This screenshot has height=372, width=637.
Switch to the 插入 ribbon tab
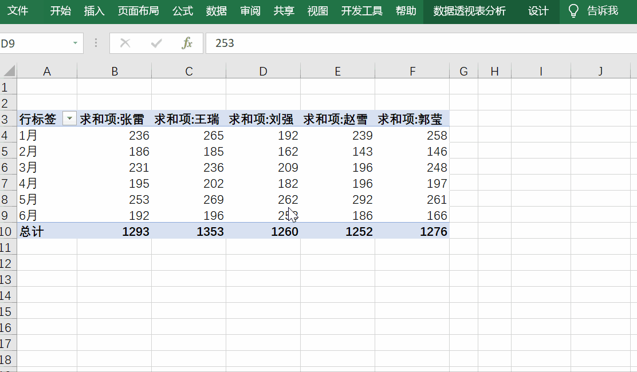click(x=94, y=11)
